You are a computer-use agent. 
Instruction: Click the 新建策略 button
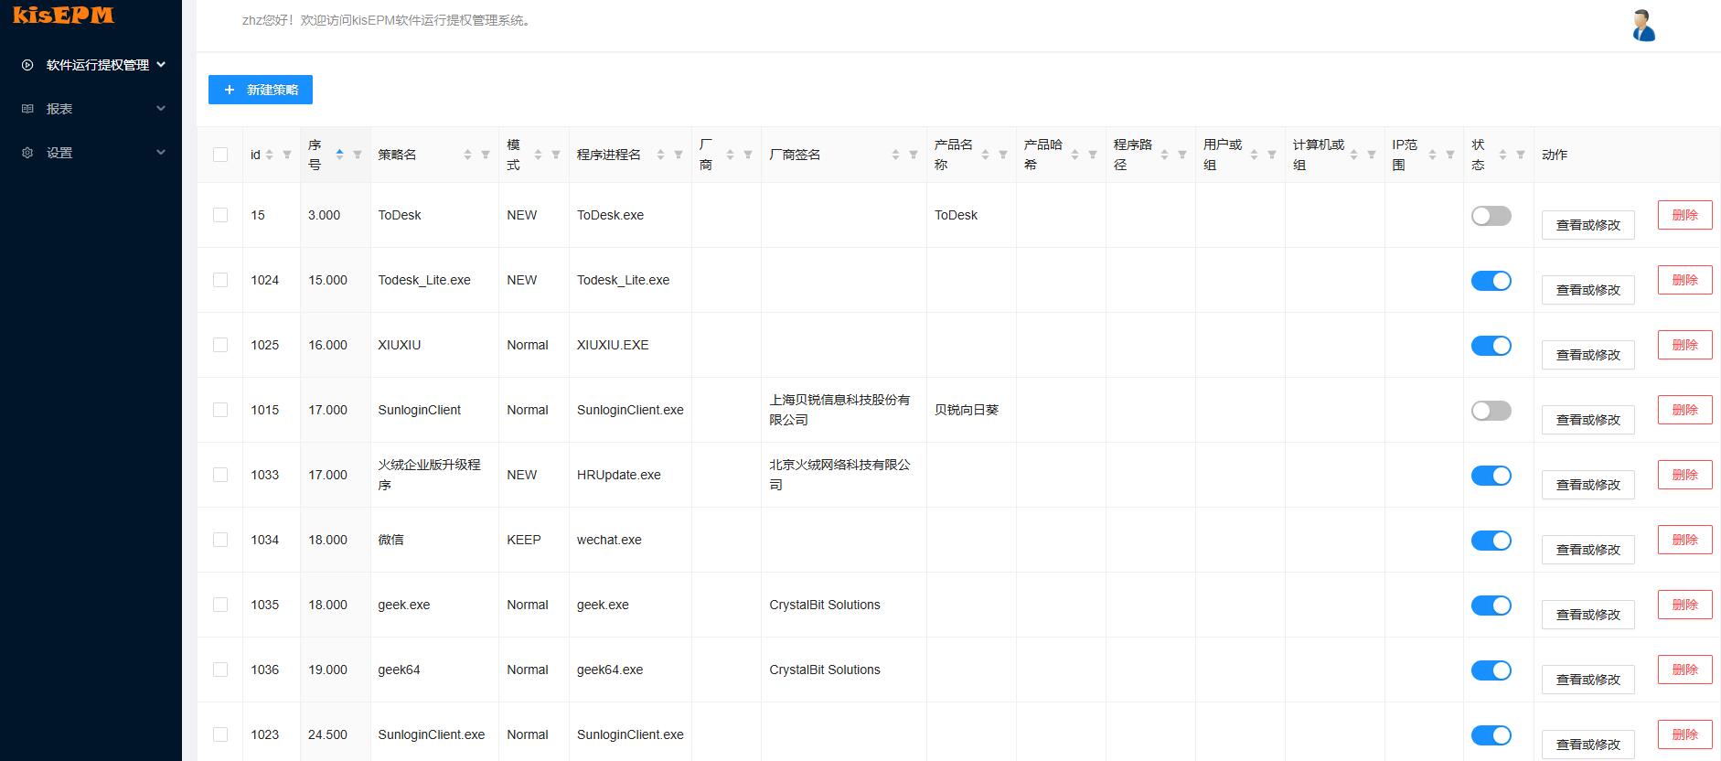(x=261, y=90)
